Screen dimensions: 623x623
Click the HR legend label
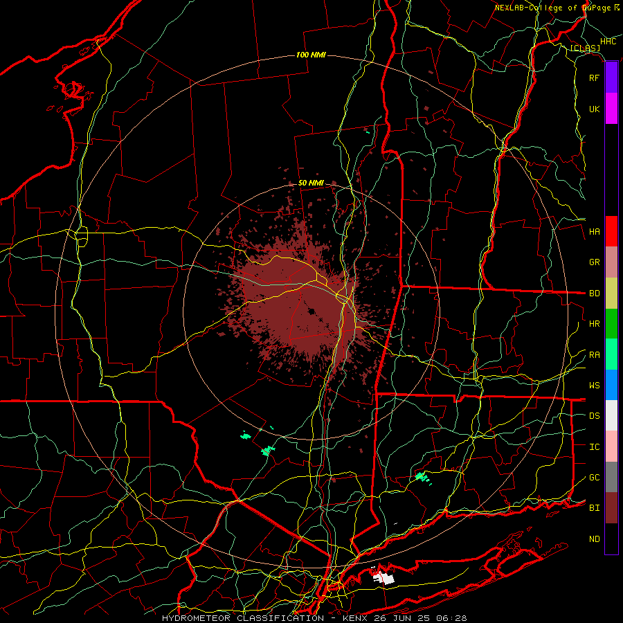click(594, 324)
